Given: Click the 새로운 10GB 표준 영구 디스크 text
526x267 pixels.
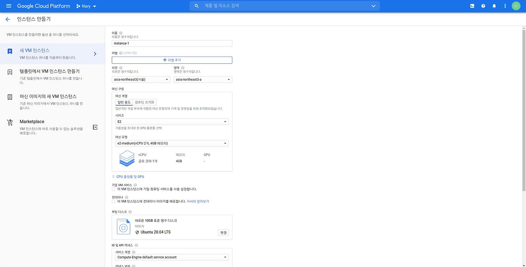Looking at the screenshot, I should point(156,221).
